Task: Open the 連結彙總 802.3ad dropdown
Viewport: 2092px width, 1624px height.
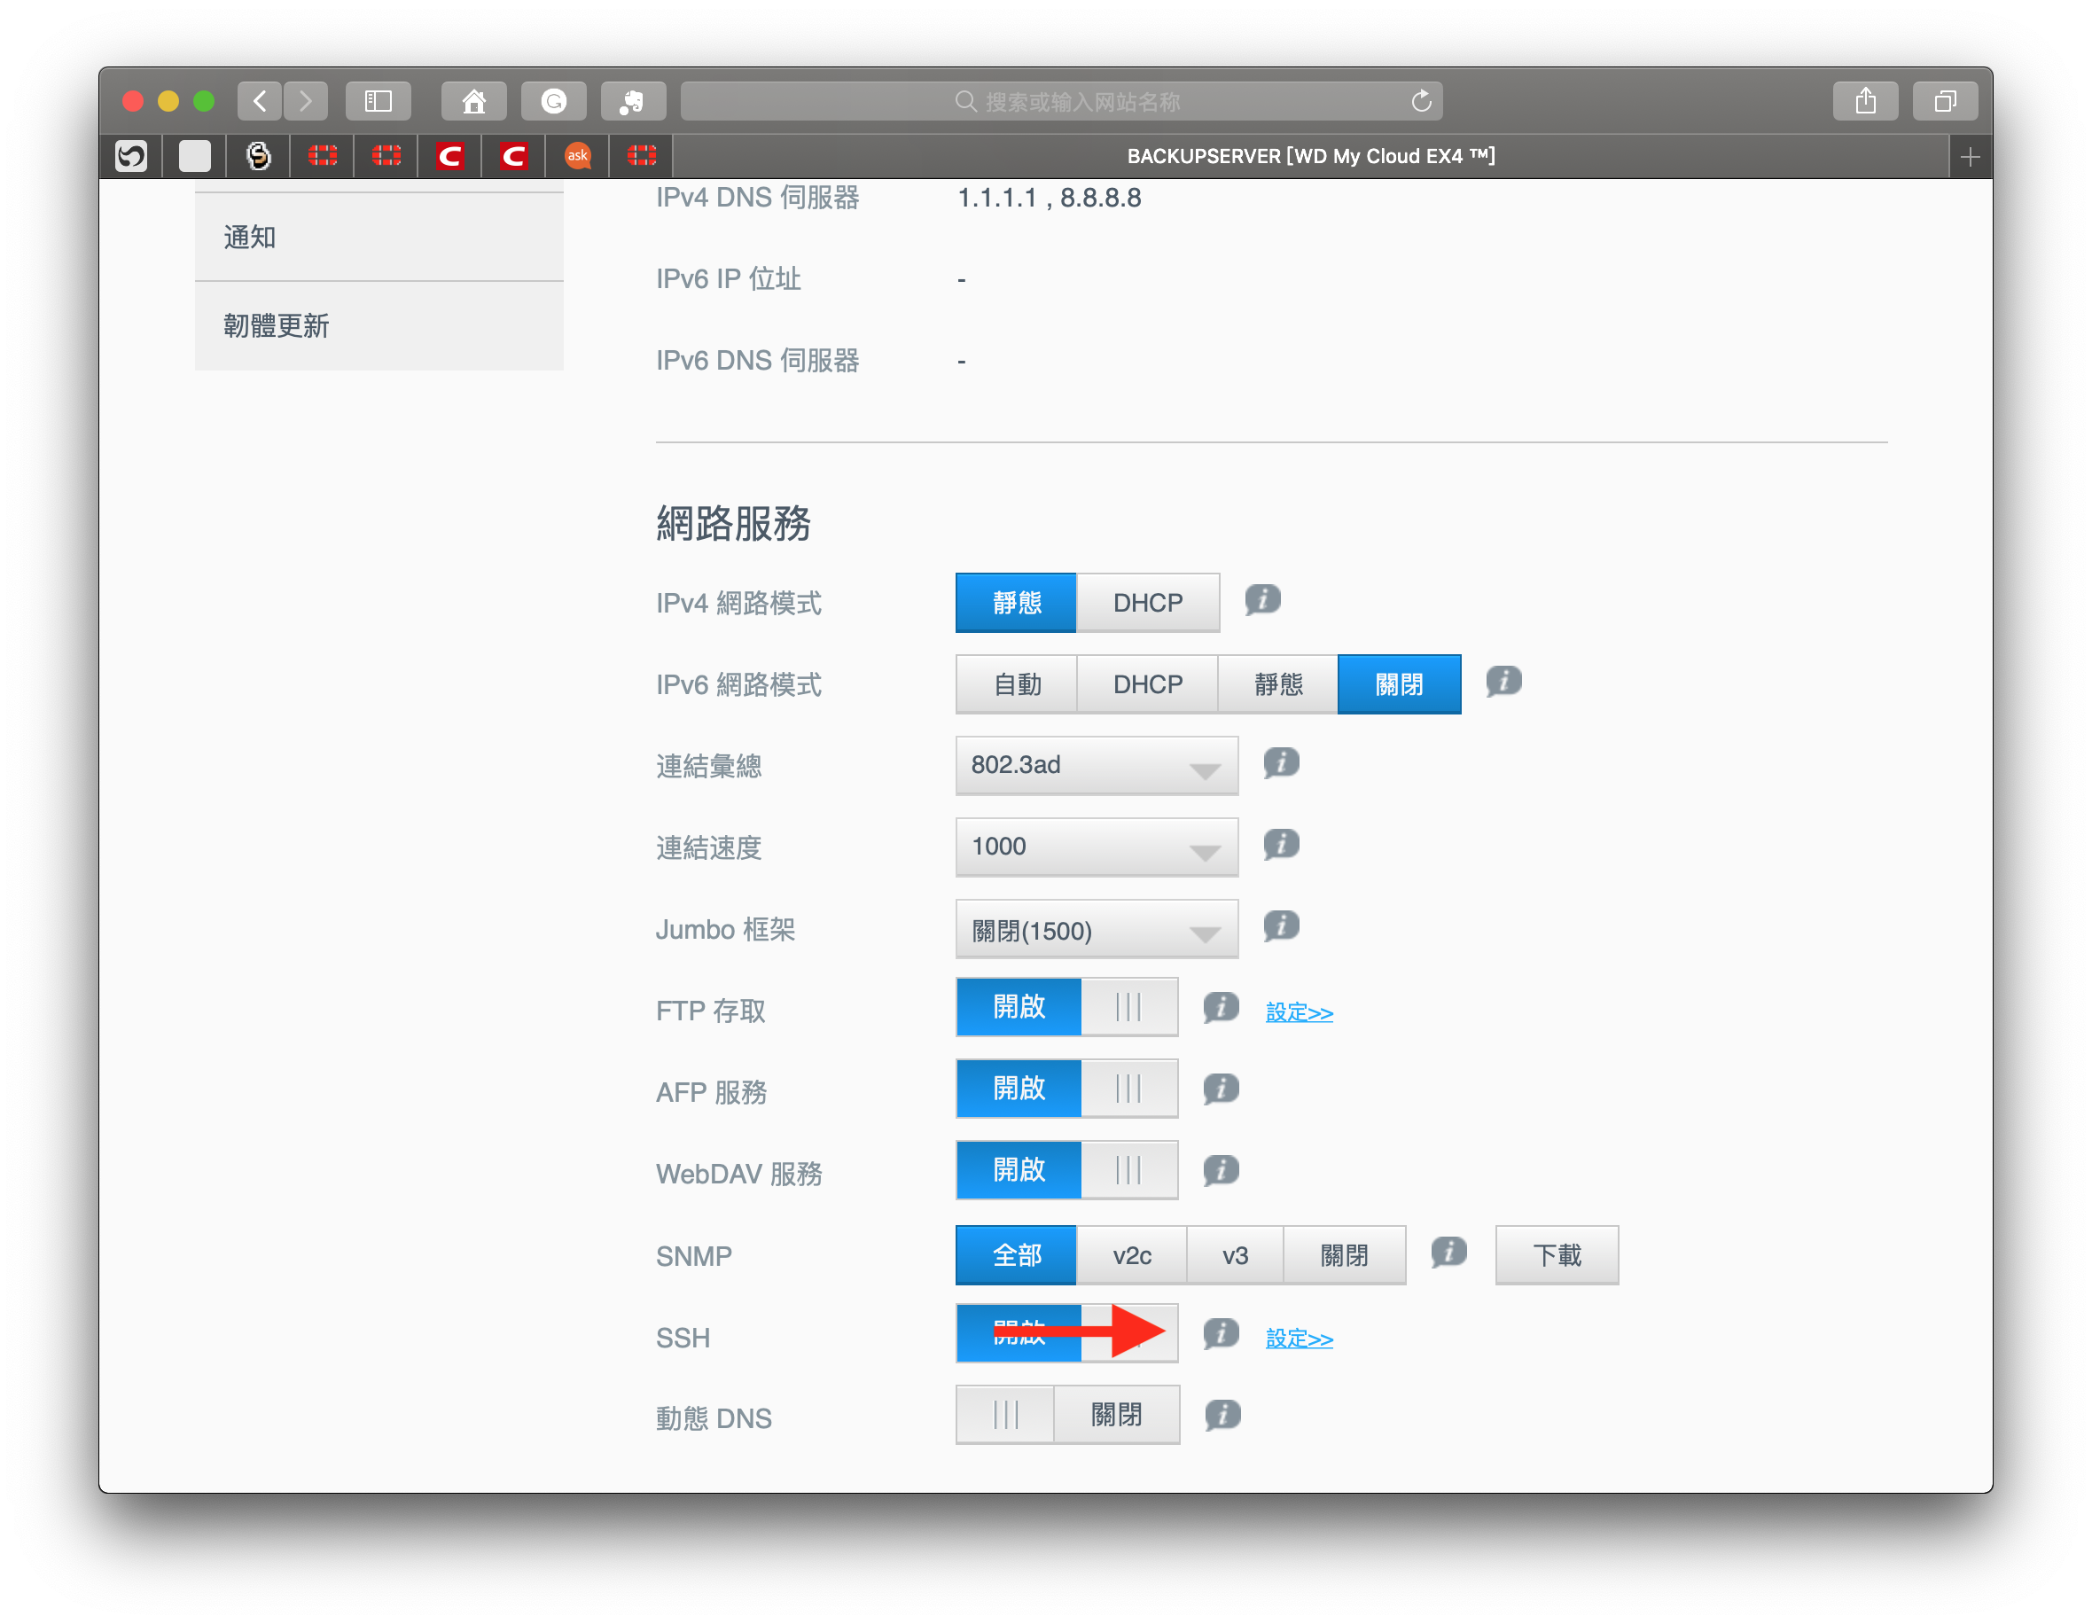Action: point(1097,766)
